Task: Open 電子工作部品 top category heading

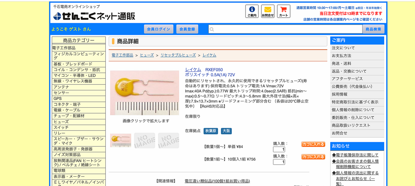Action: pyautogui.click(x=64, y=48)
